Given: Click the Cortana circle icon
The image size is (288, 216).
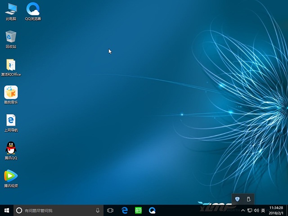Looking at the screenshot, I should pyautogui.click(x=19, y=210).
